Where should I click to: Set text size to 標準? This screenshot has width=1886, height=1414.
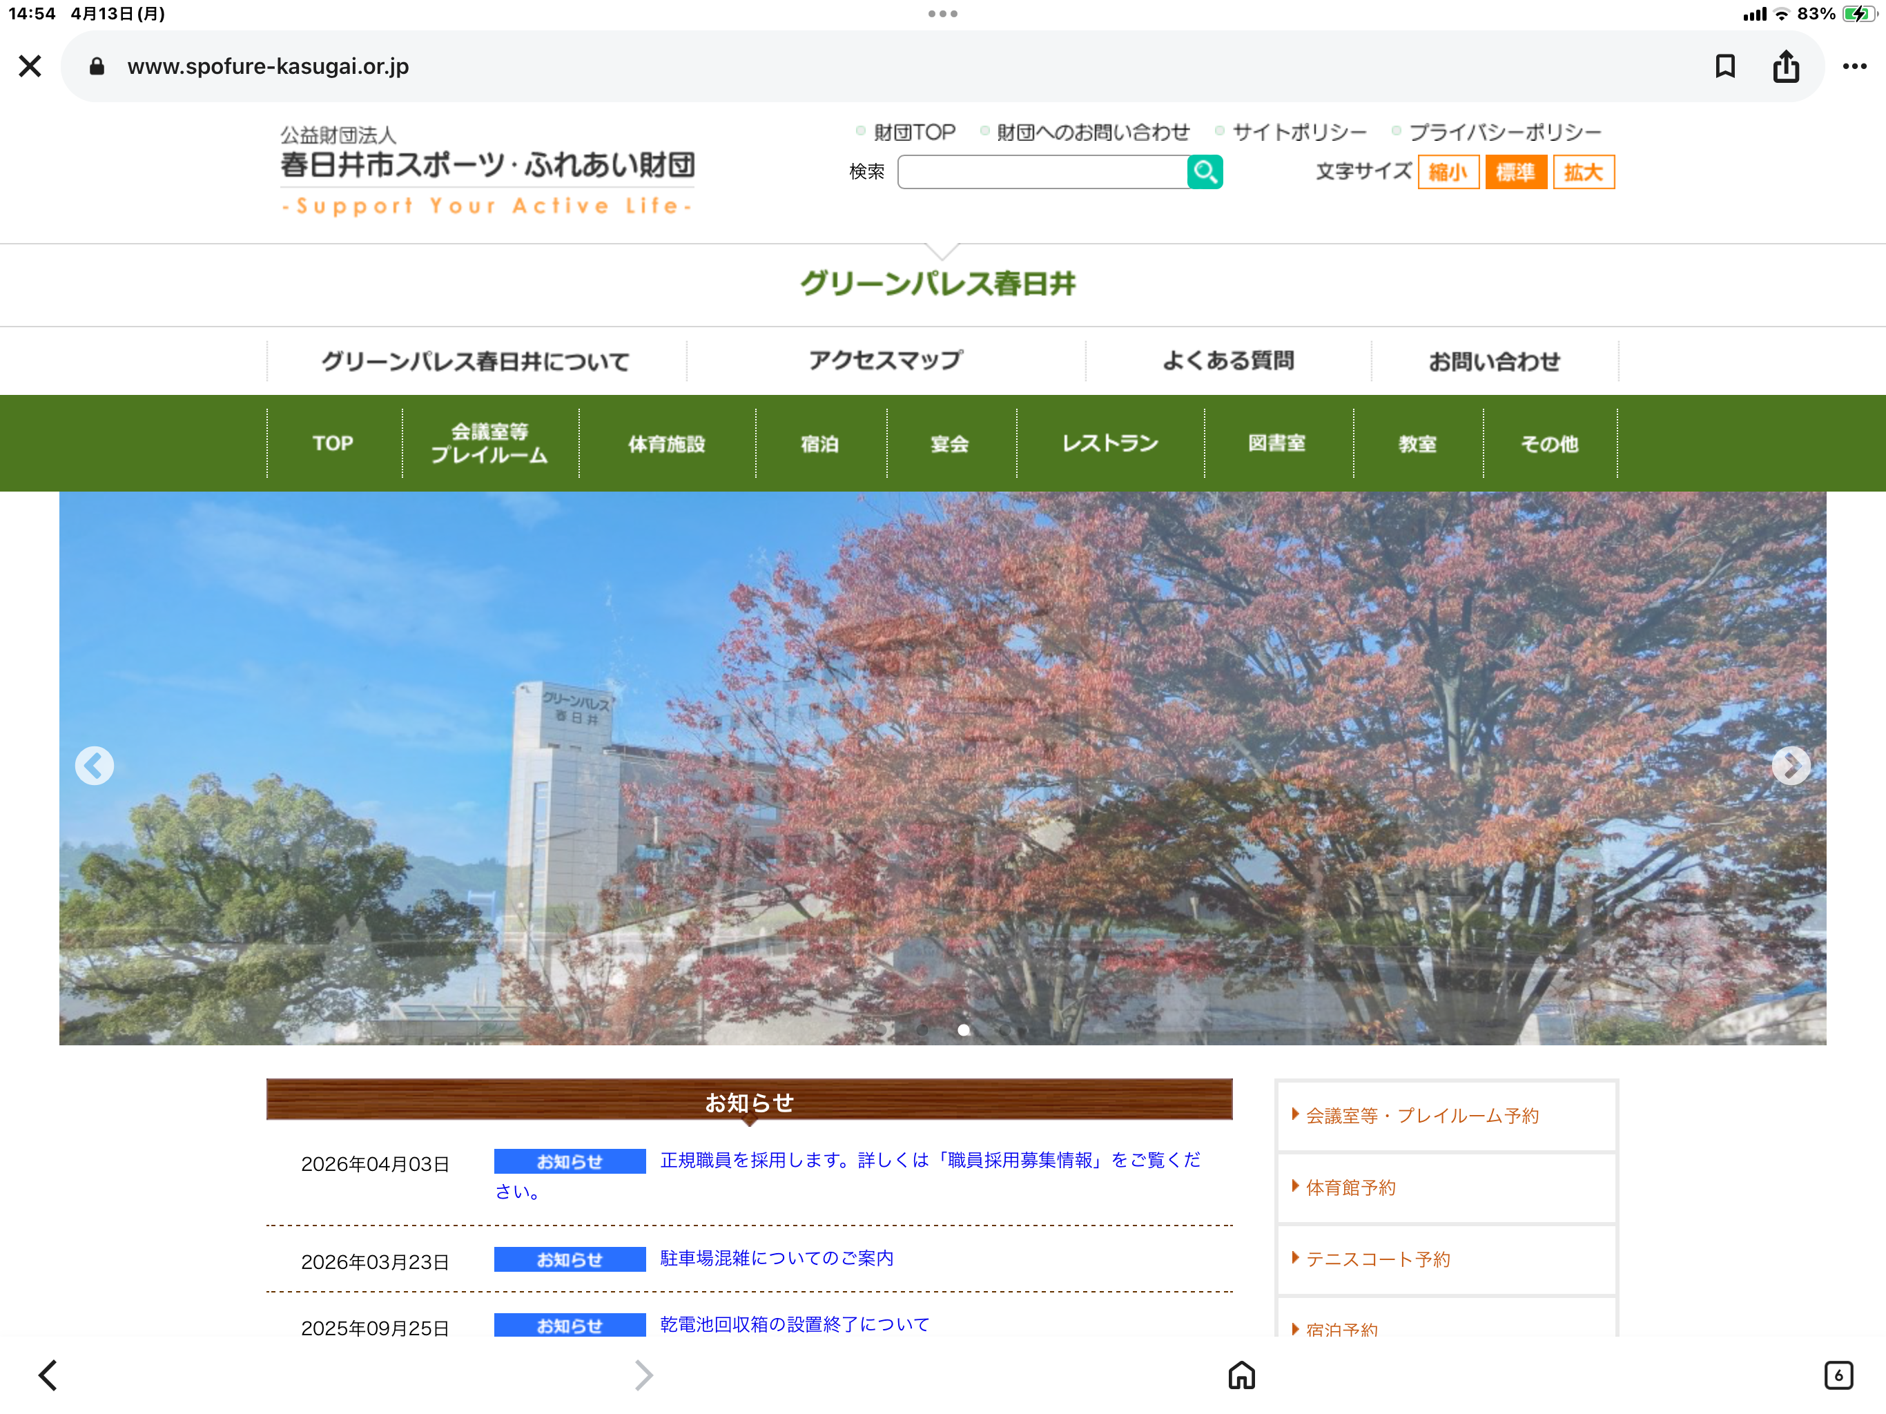[1515, 173]
